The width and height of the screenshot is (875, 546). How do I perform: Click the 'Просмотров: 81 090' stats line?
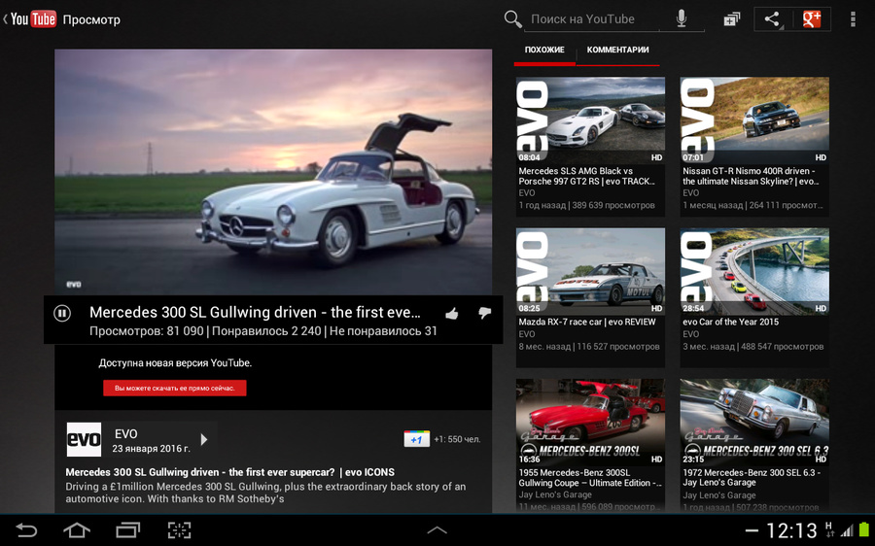(x=262, y=331)
